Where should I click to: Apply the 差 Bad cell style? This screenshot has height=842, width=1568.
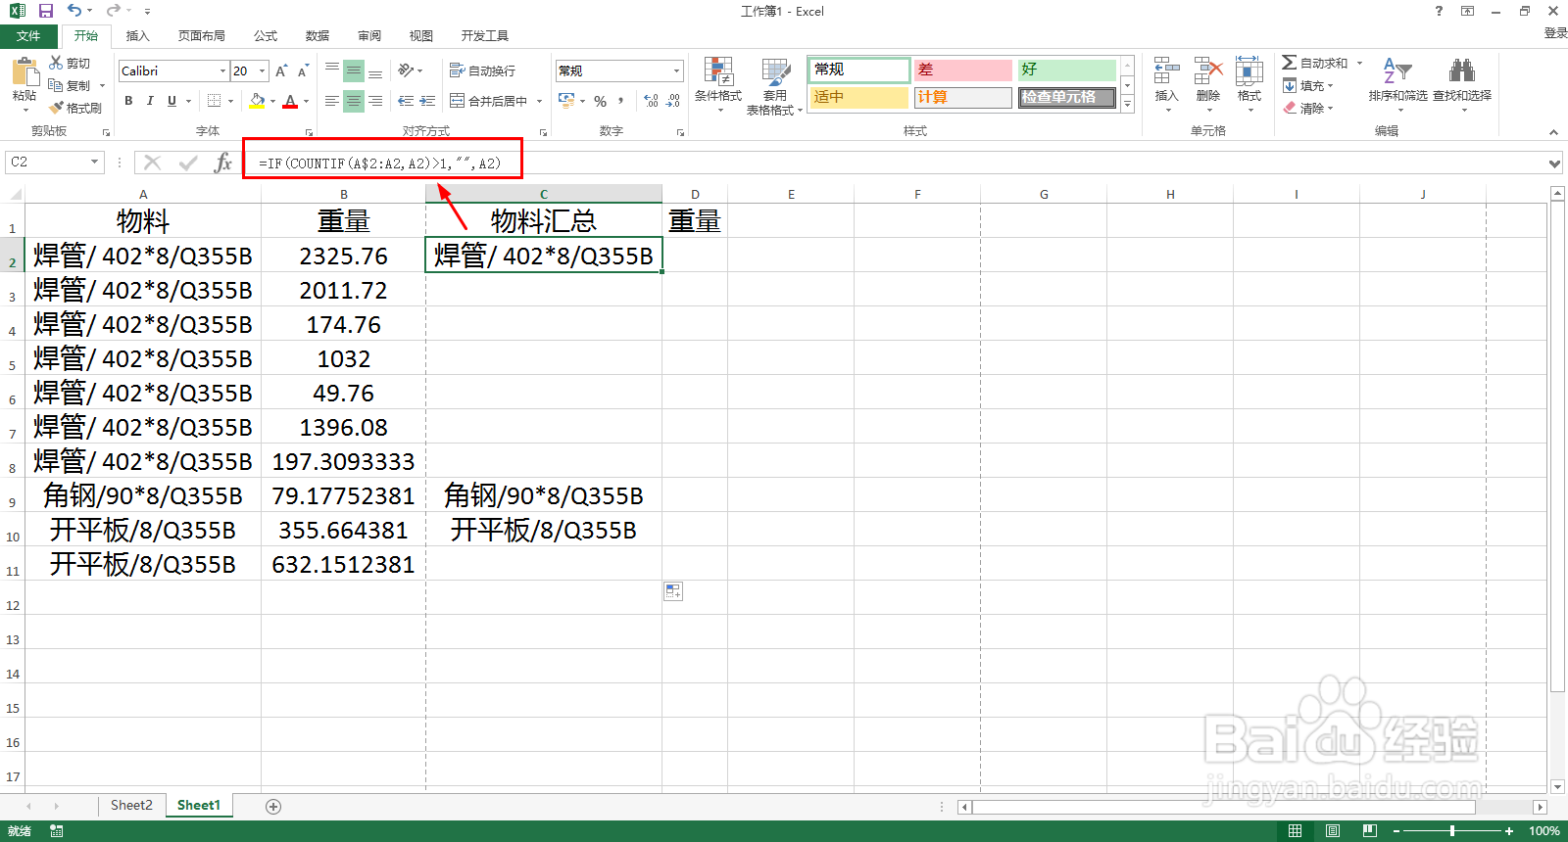coord(963,70)
